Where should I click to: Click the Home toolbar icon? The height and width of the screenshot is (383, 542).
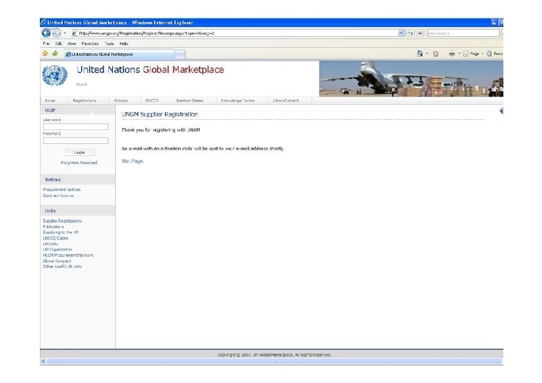[420, 53]
